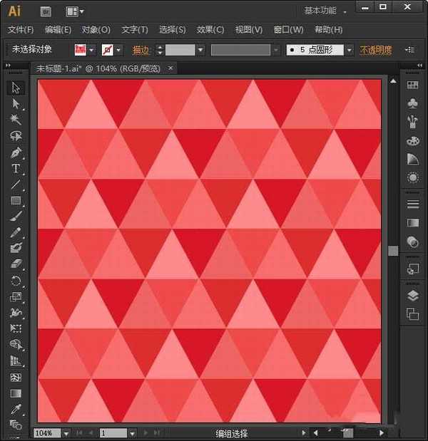Select the Type tool

click(16, 169)
